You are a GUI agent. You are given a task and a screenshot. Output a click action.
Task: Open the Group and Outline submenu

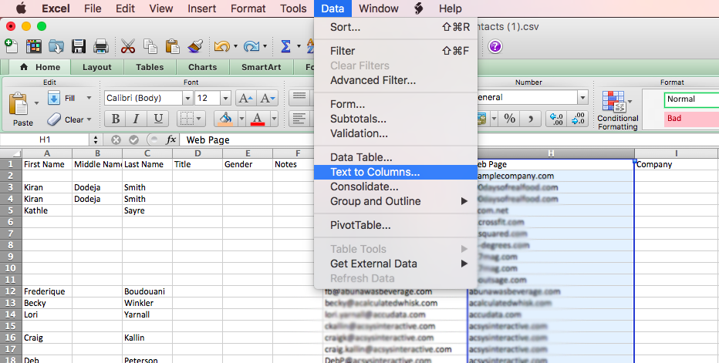pos(395,201)
